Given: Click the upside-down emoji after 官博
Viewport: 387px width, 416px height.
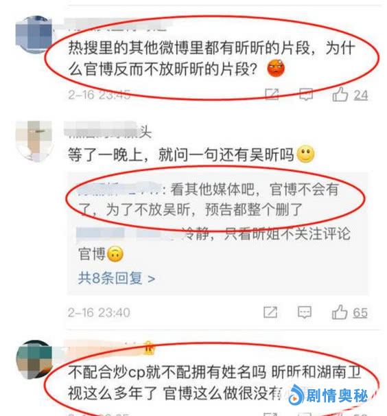Looking at the screenshot, I should tap(115, 254).
